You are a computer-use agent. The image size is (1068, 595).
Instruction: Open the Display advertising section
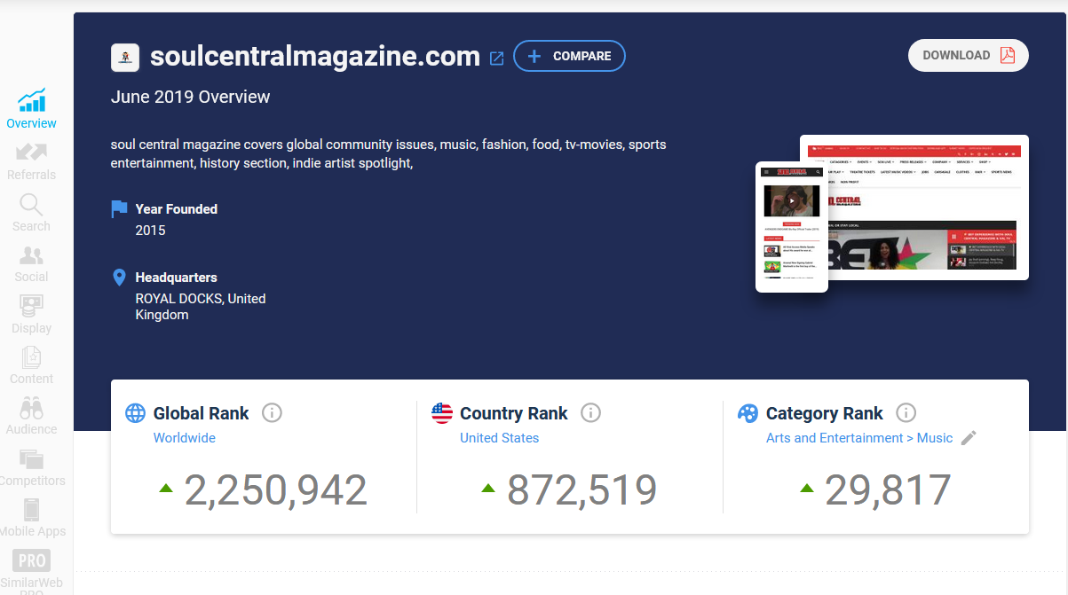click(x=31, y=315)
